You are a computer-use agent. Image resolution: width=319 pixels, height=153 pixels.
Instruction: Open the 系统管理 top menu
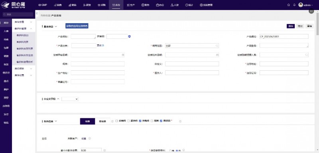pos(206,5)
